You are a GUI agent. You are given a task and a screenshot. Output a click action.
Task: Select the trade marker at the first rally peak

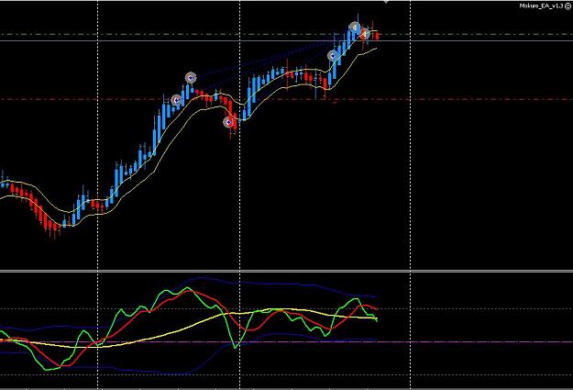[x=191, y=78]
